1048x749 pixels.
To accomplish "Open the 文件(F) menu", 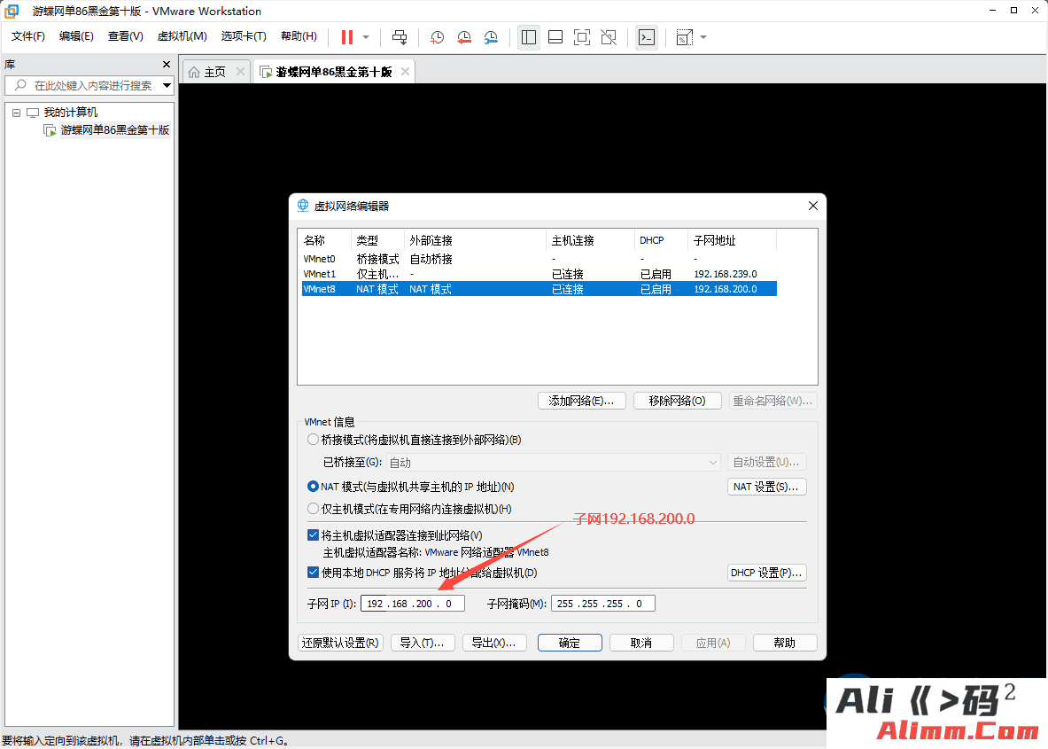I will click(28, 36).
